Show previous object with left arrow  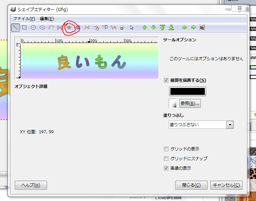point(185,27)
